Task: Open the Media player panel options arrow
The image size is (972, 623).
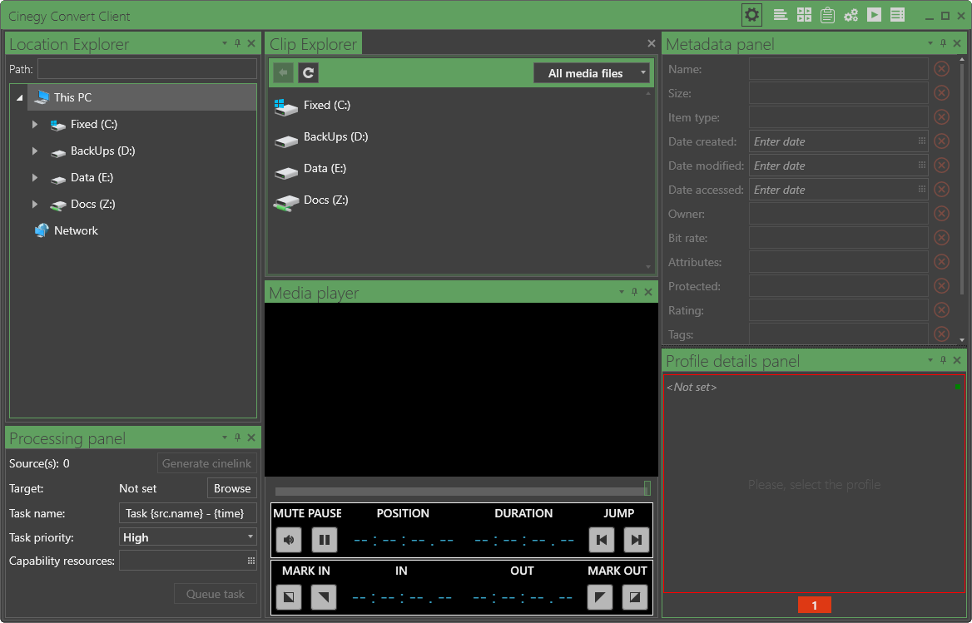Action: point(621,292)
